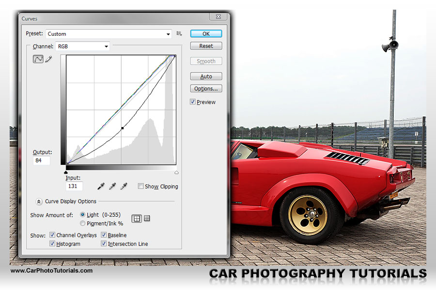Click the white point slider triangle
Screen dimensions: 436x290
[176, 173]
